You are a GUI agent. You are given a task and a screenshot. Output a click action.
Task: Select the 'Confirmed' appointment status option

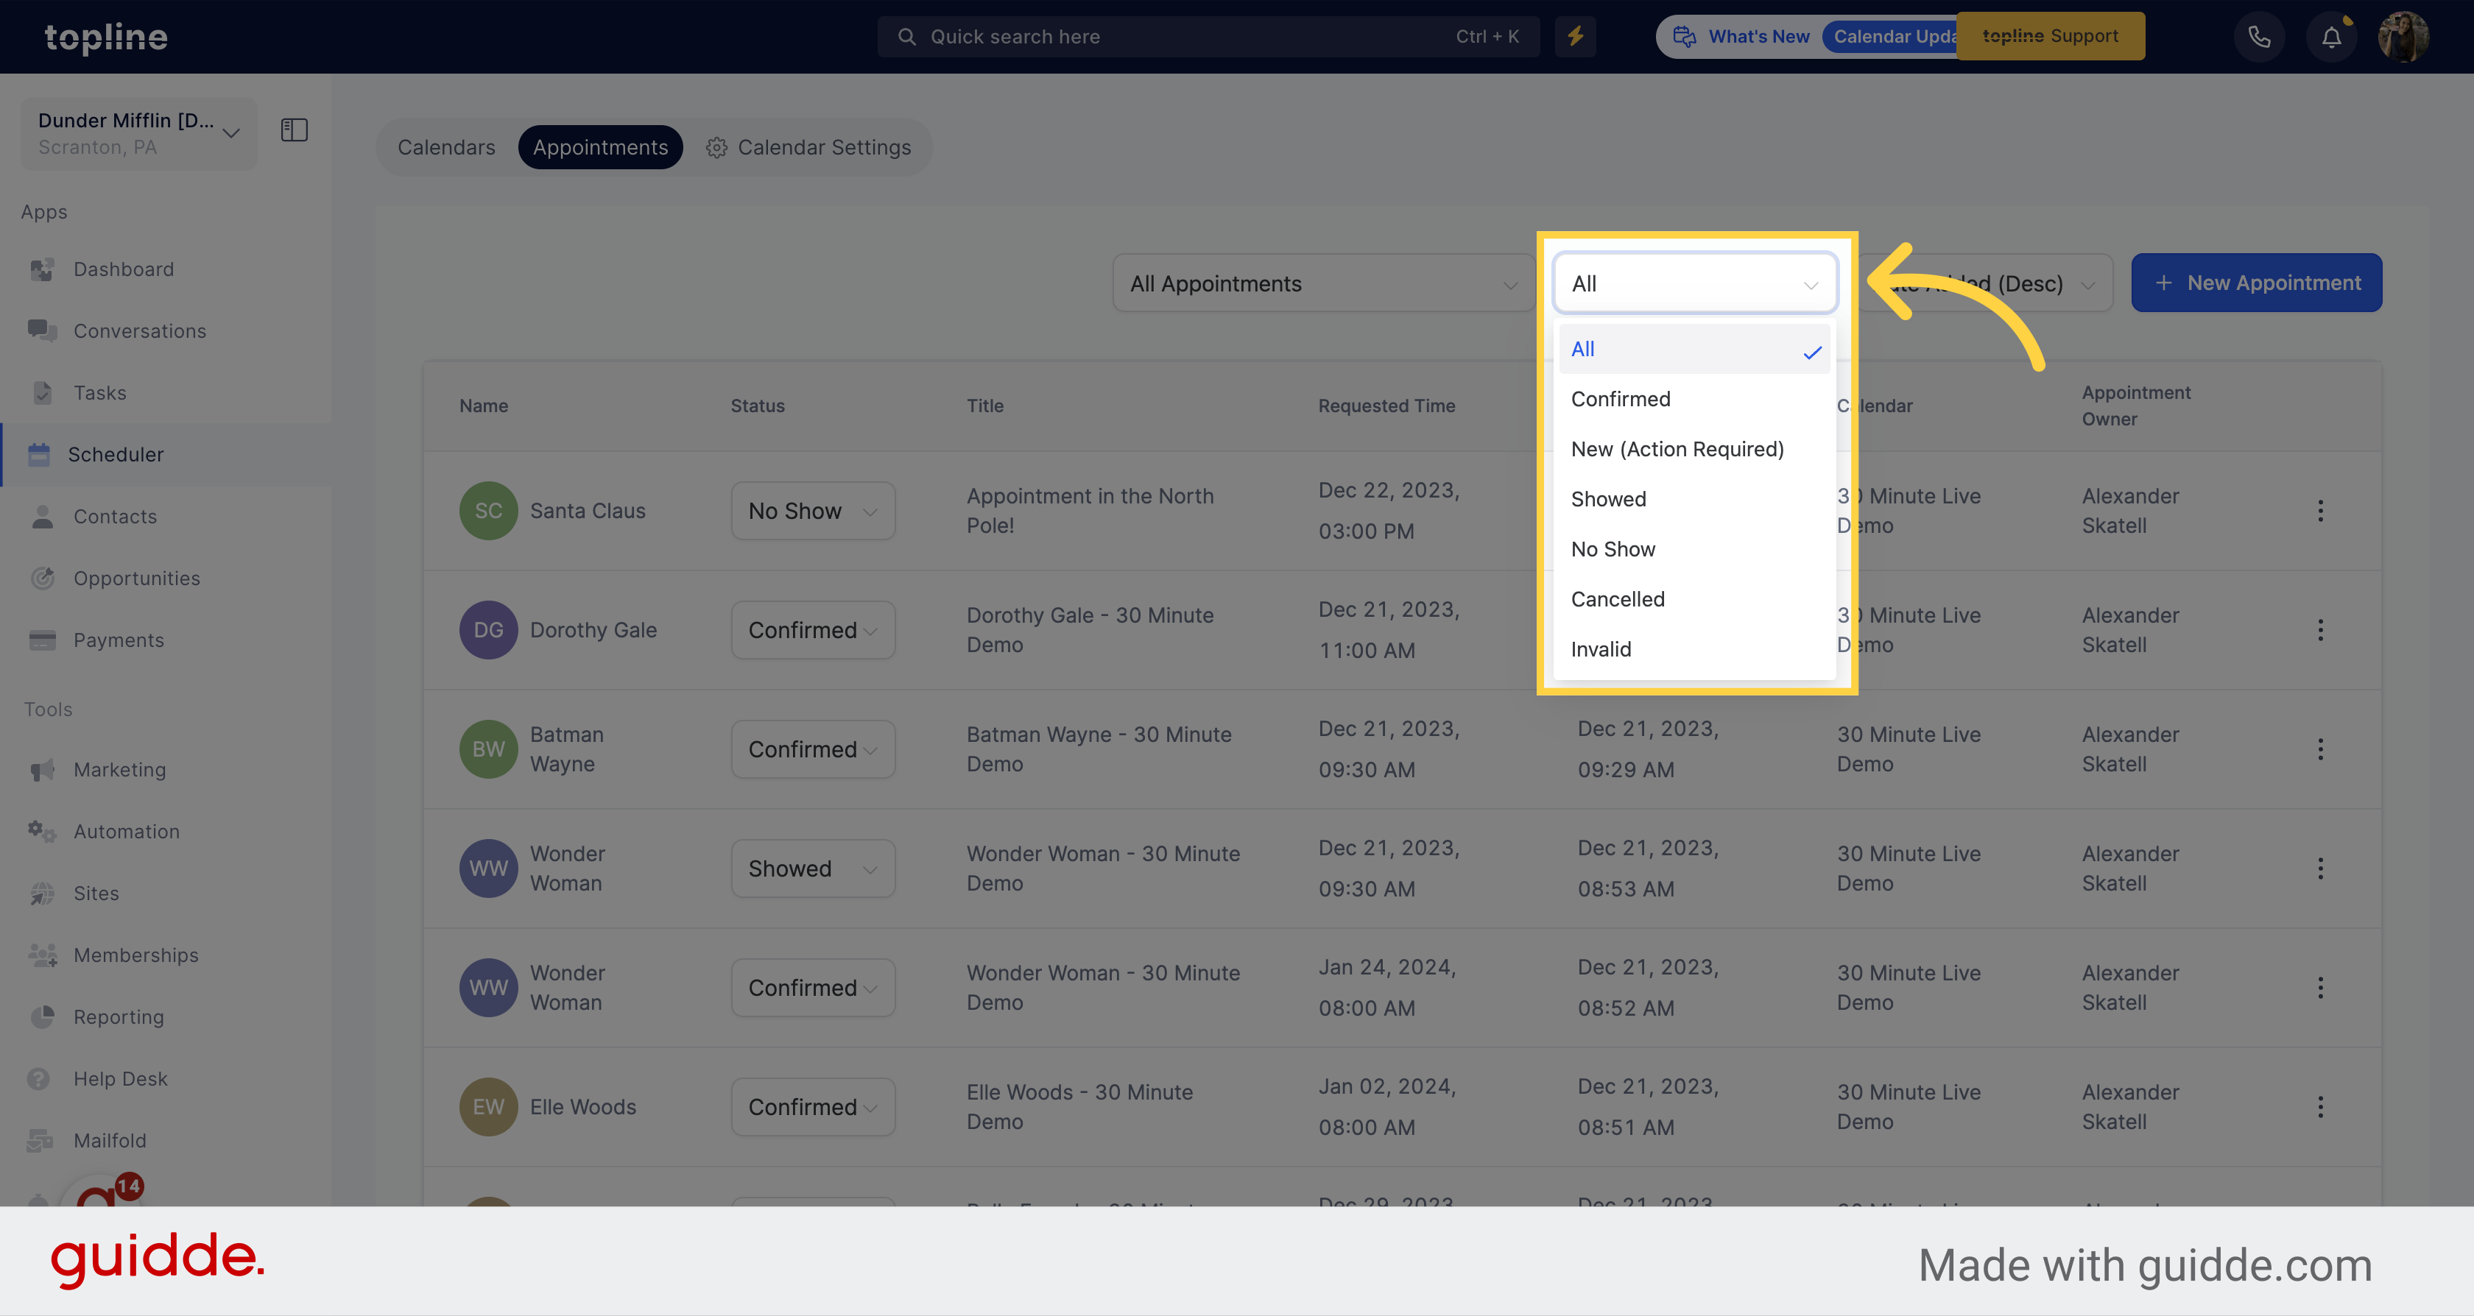1620,399
